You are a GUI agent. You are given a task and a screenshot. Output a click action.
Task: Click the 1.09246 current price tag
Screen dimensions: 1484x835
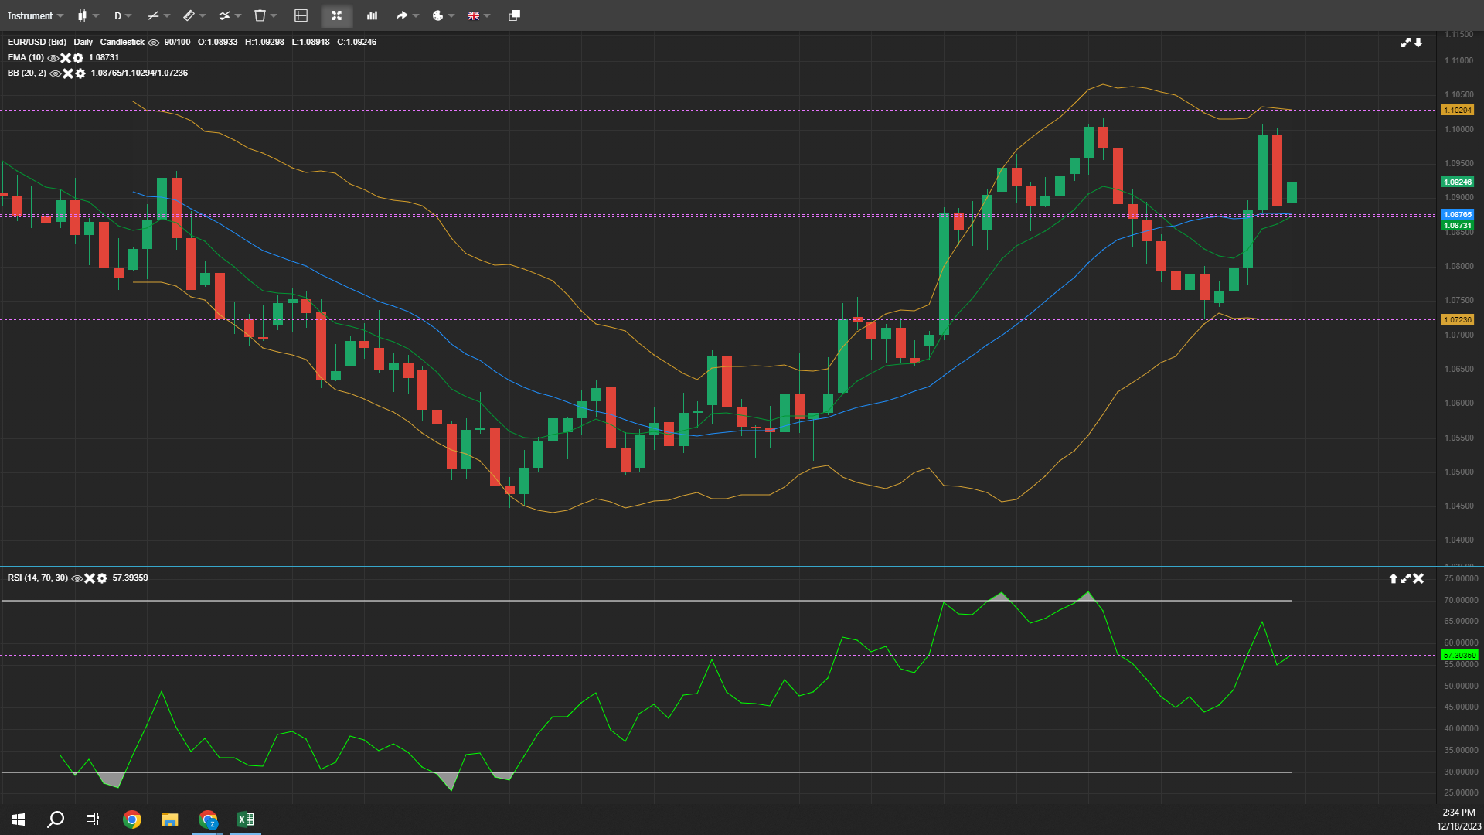pyautogui.click(x=1458, y=182)
